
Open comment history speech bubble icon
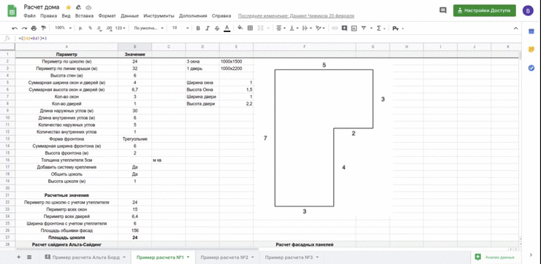click(442, 10)
